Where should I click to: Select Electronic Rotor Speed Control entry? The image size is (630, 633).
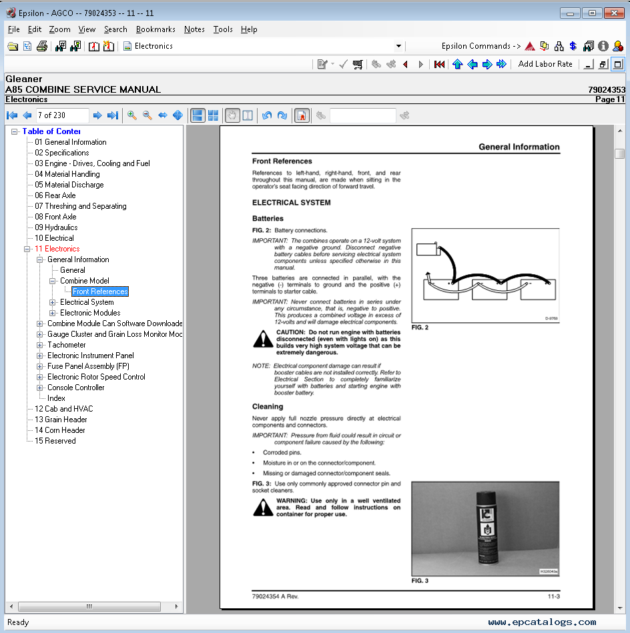pyautogui.click(x=96, y=377)
